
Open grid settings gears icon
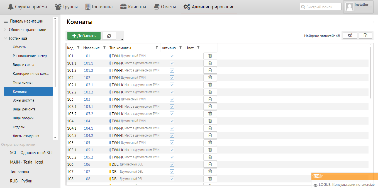coord(350,36)
